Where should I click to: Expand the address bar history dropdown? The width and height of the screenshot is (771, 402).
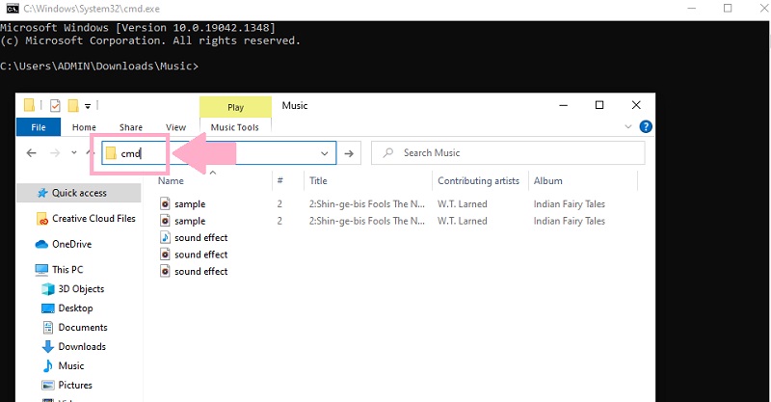325,153
